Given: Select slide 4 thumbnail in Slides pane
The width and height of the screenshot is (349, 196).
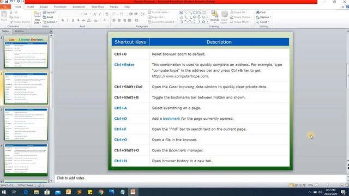Looking at the screenshot, I should [26, 160].
